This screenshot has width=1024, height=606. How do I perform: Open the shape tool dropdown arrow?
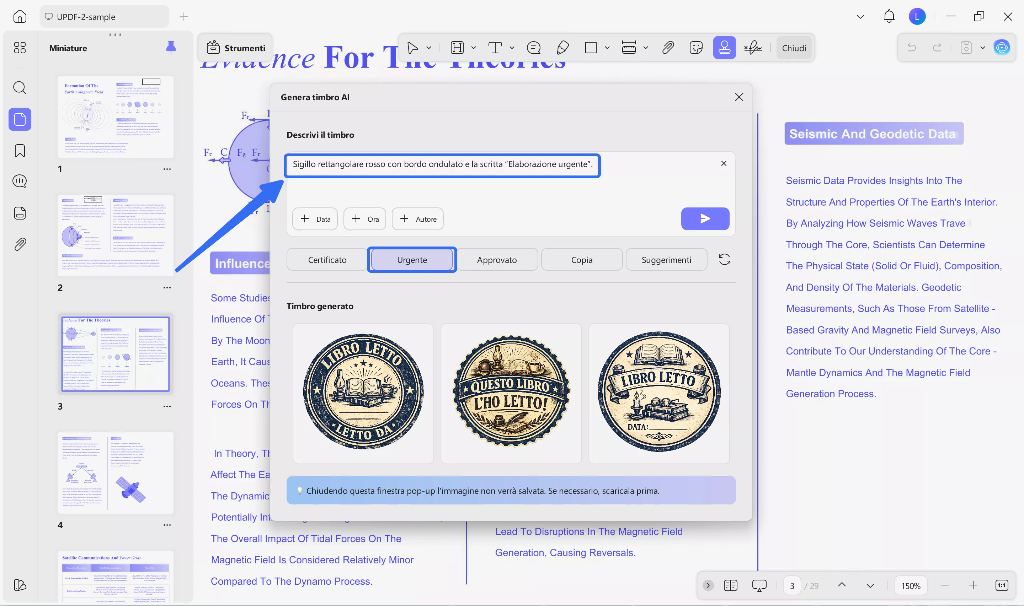coord(607,47)
